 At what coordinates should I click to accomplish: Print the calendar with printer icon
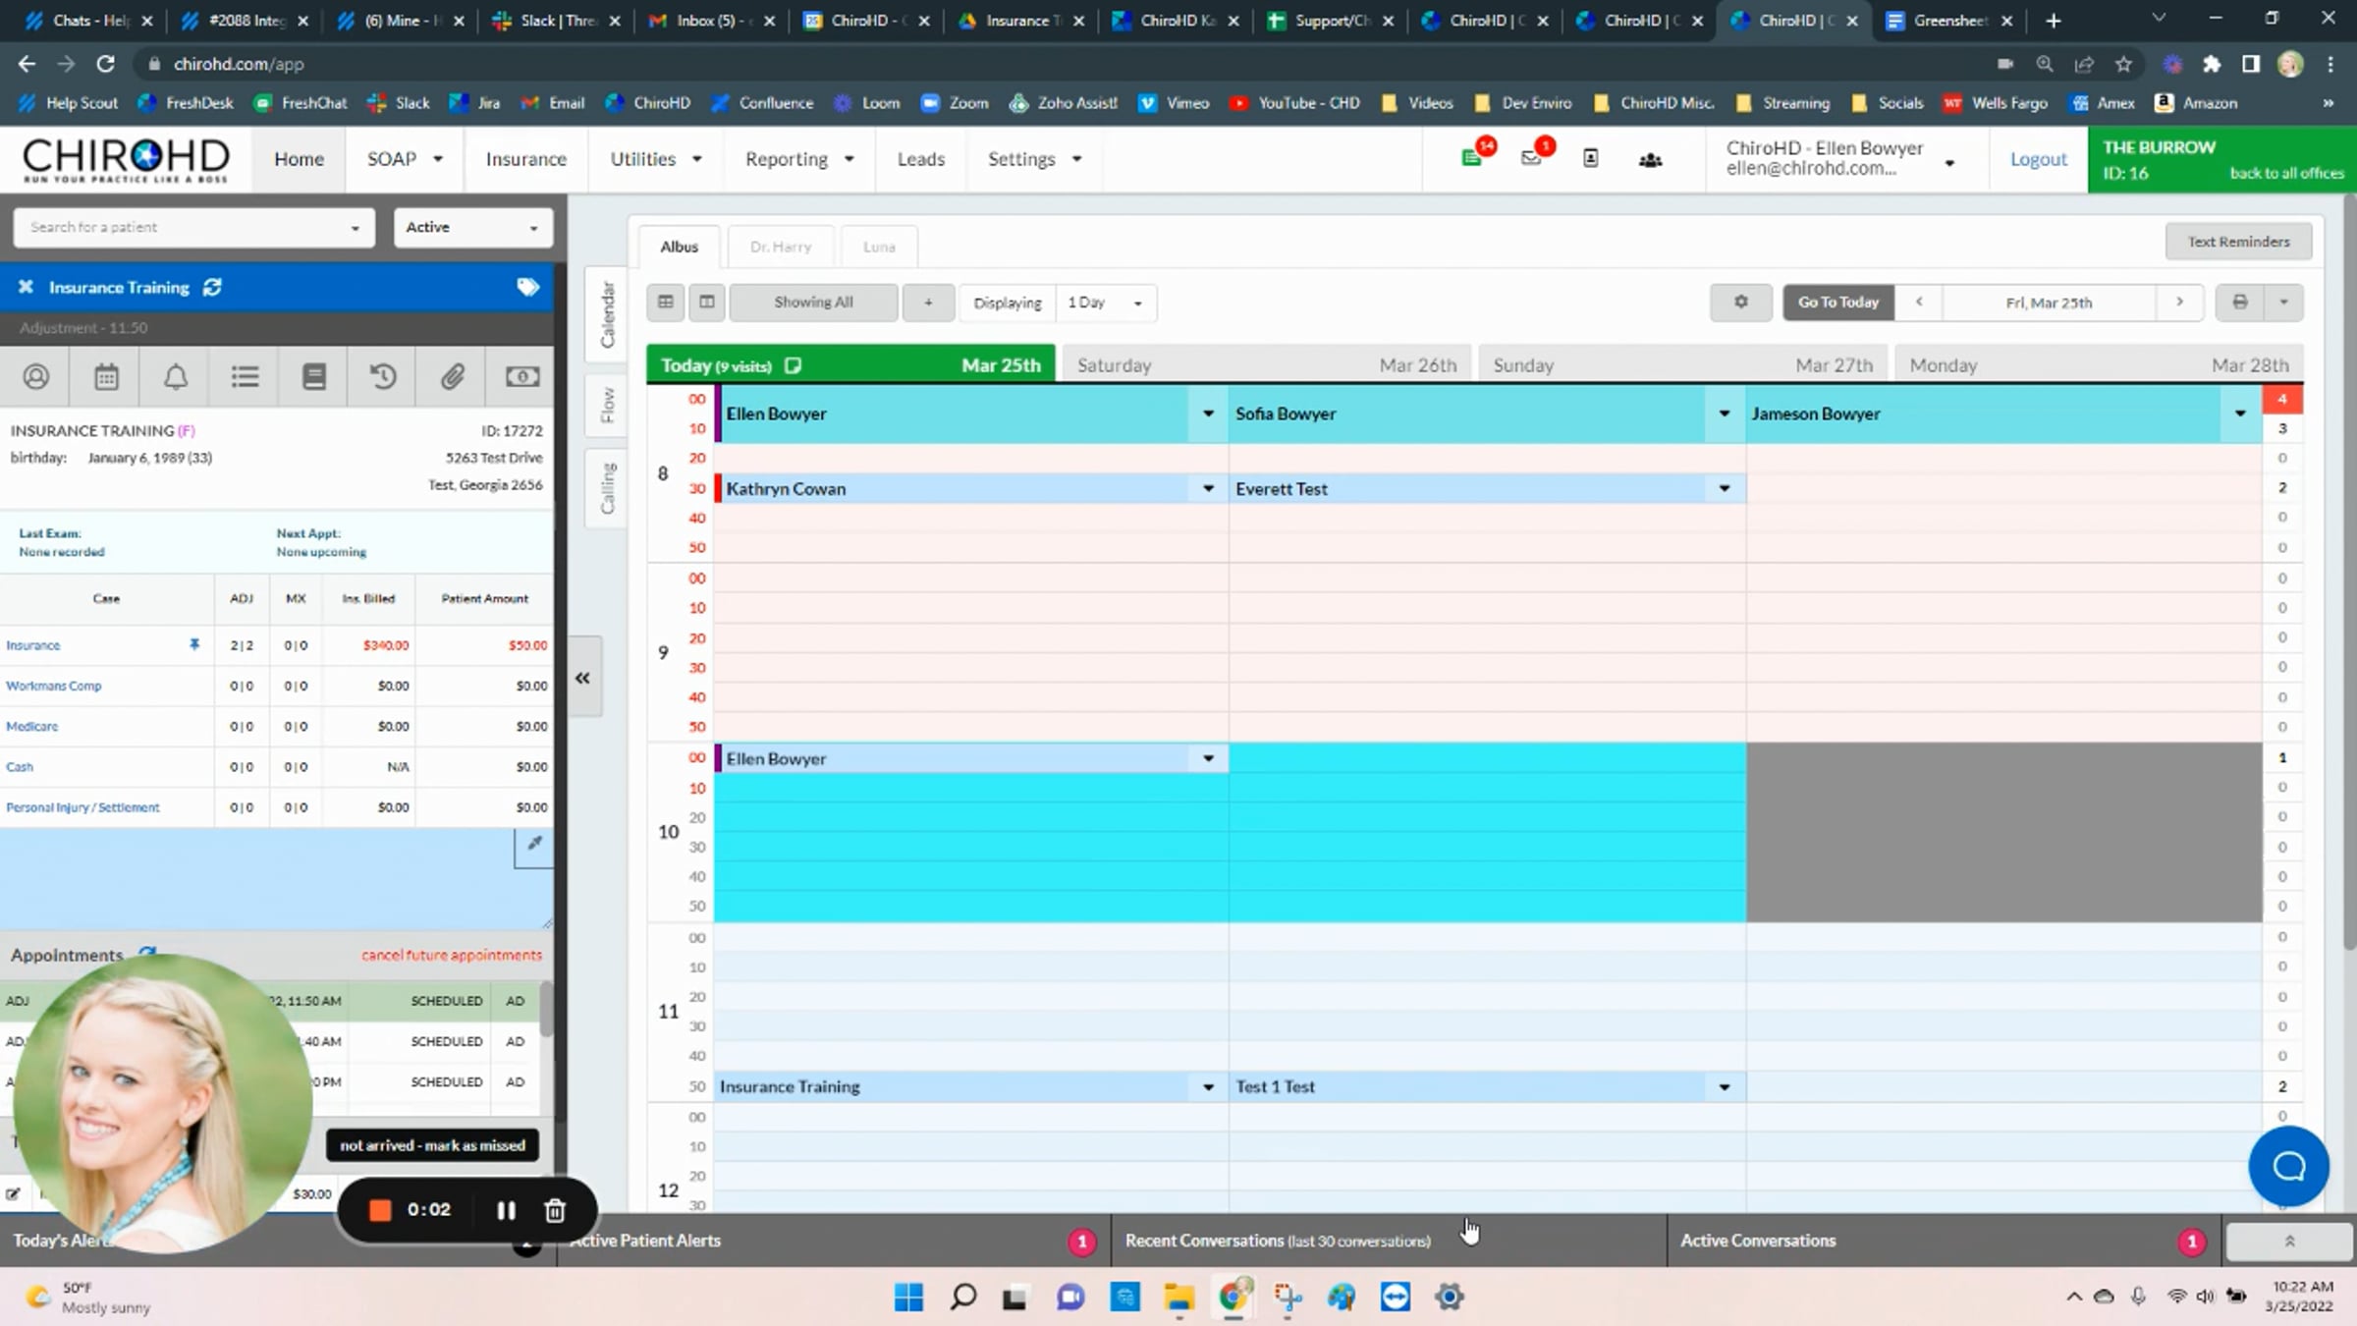pos(2239,303)
